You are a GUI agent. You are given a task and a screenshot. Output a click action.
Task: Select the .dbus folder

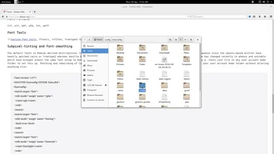point(164,86)
